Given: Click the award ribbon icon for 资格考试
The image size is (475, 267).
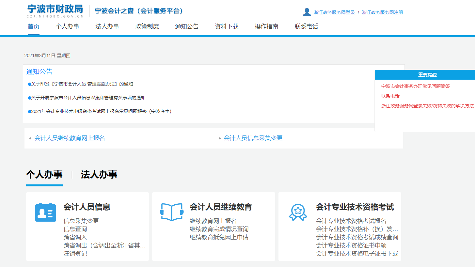Looking at the screenshot, I should click(298, 212).
